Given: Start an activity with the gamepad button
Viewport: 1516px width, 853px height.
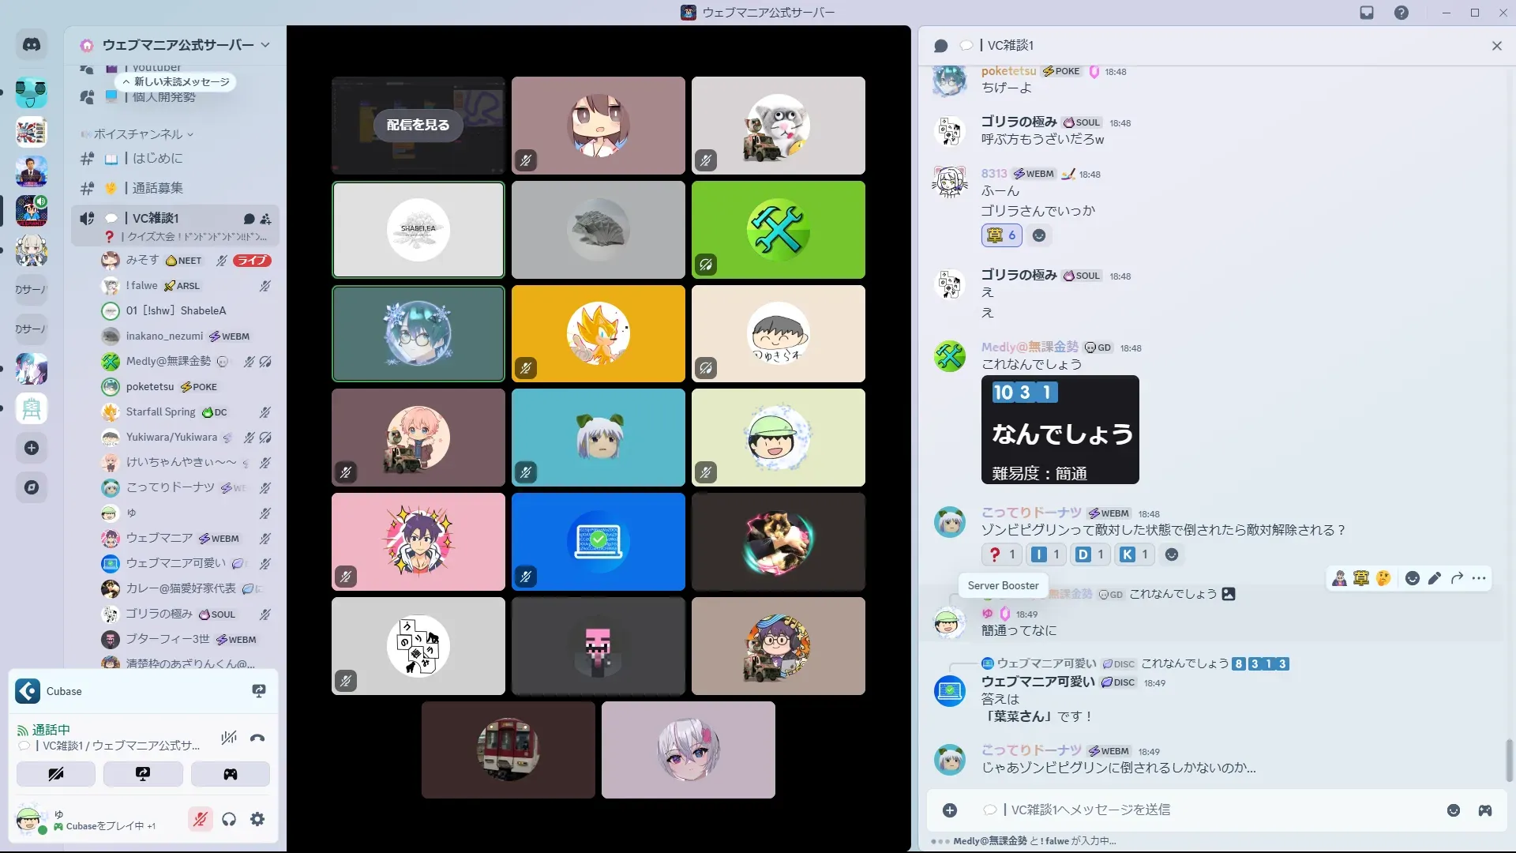Looking at the screenshot, I should [x=230, y=774].
